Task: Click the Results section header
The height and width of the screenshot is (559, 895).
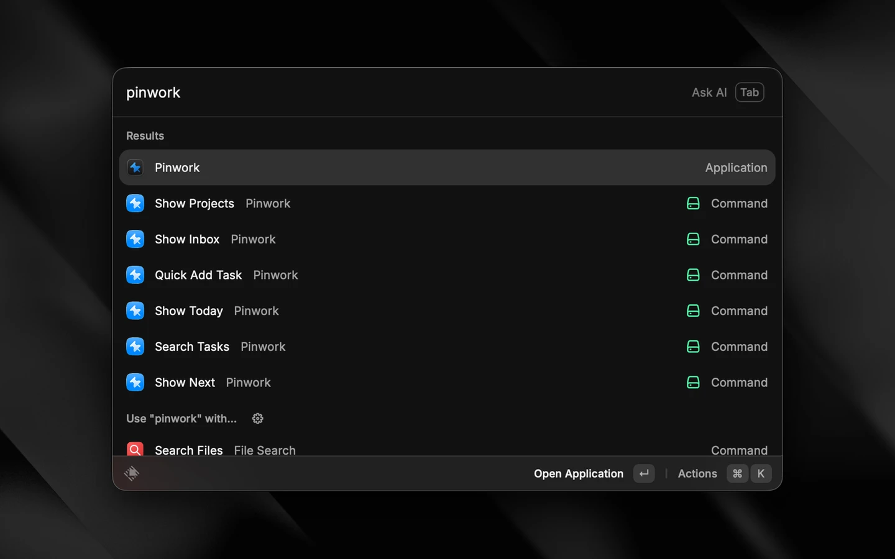Action: point(145,135)
